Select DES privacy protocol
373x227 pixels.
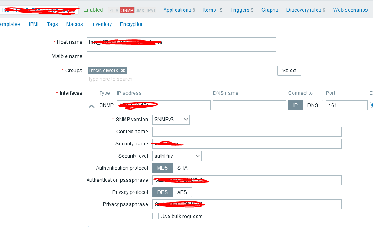[x=163, y=192]
